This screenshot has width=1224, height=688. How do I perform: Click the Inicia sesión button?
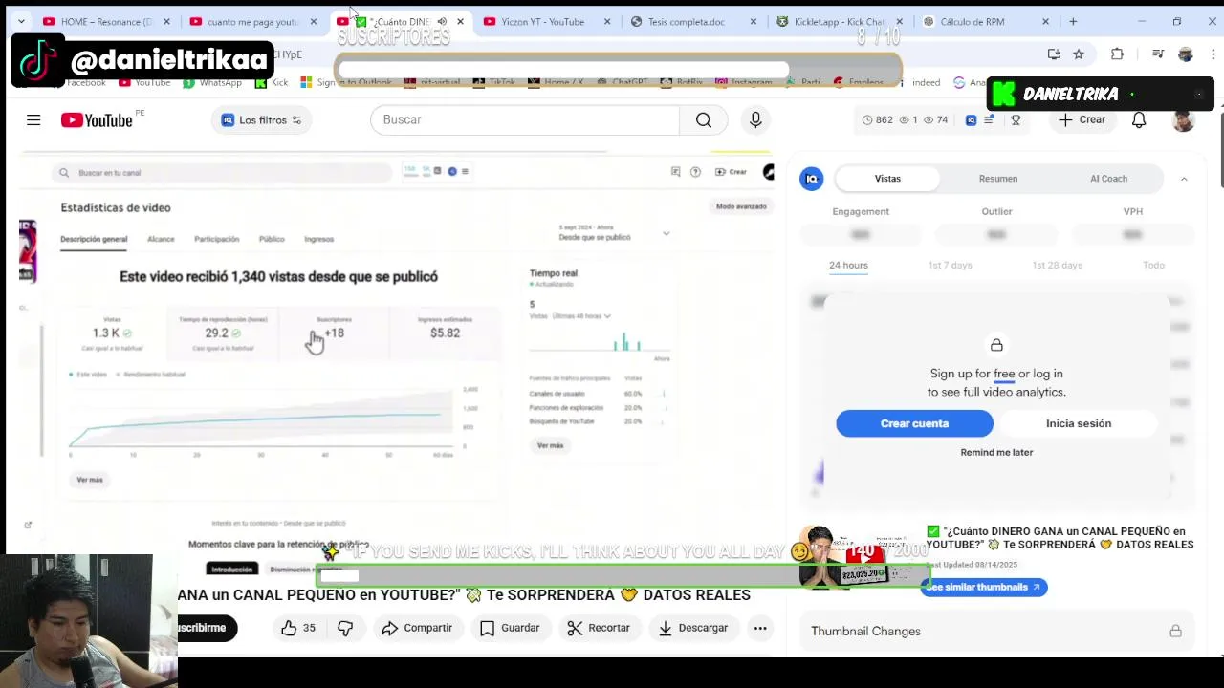1079,423
